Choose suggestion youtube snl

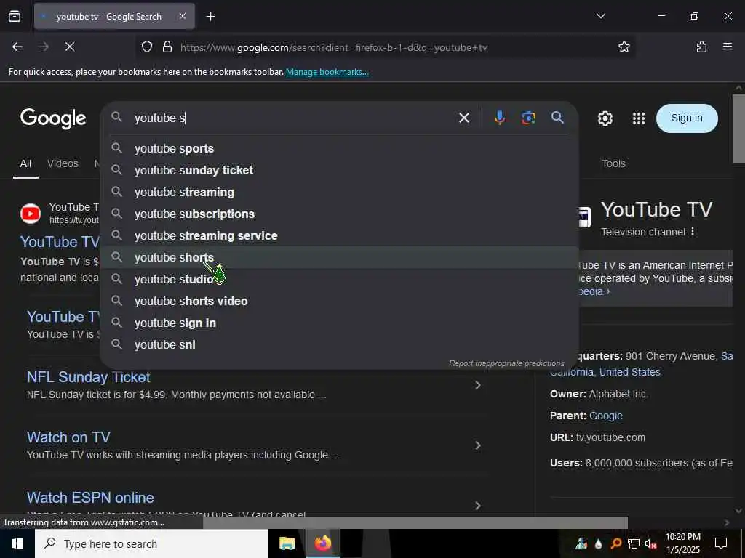(x=339, y=345)
